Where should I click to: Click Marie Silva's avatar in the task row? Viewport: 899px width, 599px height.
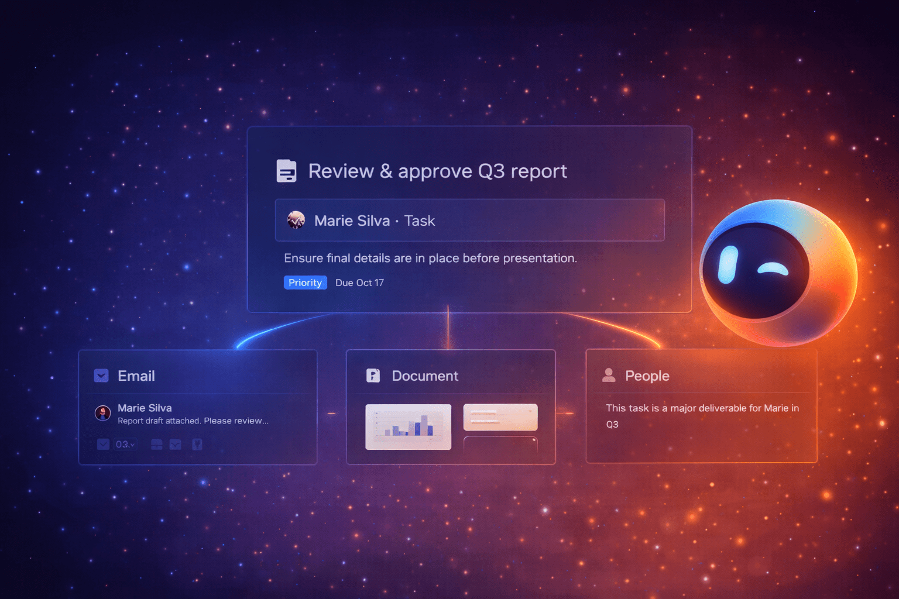[x=296, y=221]
